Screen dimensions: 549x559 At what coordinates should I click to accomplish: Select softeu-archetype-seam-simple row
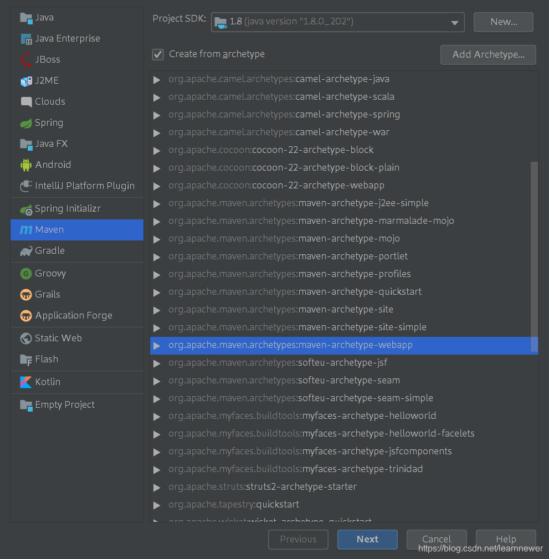pyautogui.click(x=344, y=398)
